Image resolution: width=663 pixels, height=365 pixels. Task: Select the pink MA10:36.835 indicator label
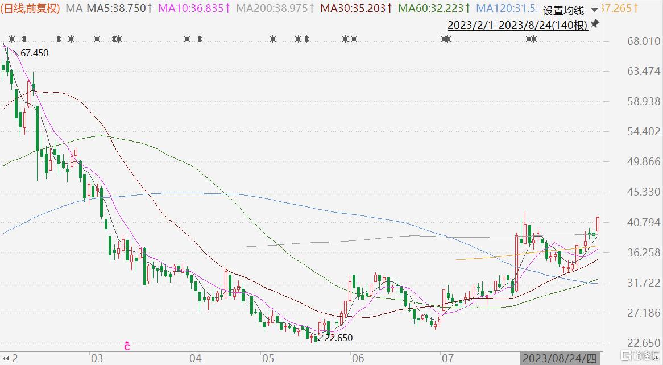(194, 8)
